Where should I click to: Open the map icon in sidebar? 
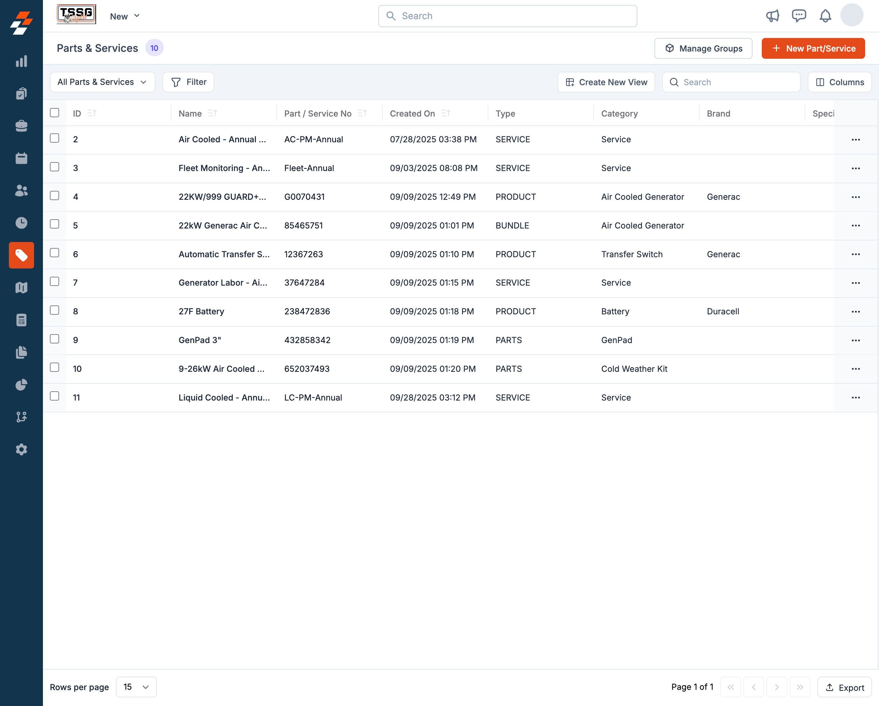pyautogui.click(x=21, y=288)
